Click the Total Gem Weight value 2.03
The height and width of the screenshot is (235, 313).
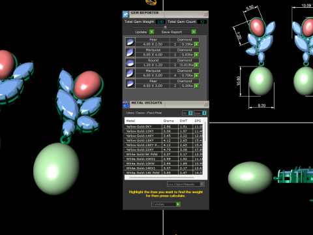click(160, 22)
